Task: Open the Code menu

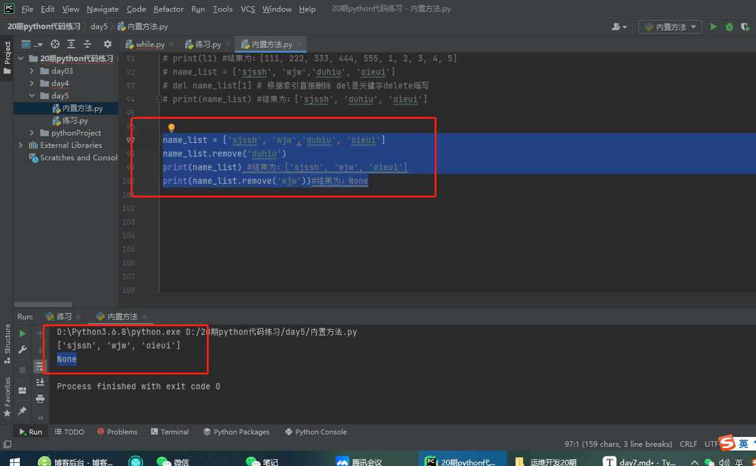Action: coord(136,9)
